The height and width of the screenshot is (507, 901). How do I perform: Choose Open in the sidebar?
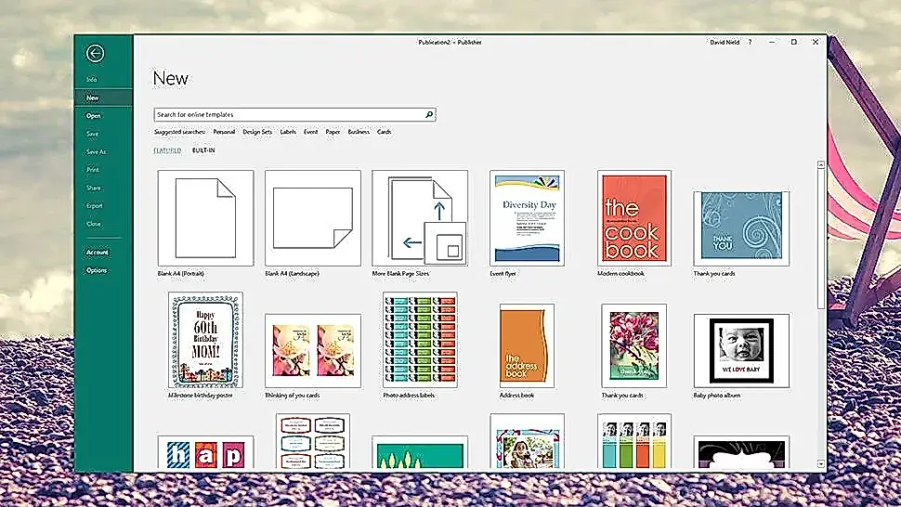pyautogui.click(x=93, y=115)
